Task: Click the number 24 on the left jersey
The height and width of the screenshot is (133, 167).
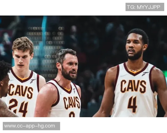Action: coord(18,107)
